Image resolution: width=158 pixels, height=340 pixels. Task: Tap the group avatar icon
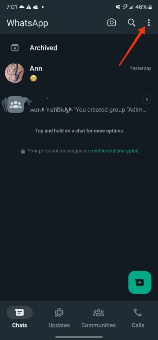(x=16, y=105)
